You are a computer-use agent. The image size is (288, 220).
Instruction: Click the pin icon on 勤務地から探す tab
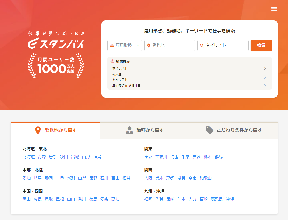coord(38,130)
